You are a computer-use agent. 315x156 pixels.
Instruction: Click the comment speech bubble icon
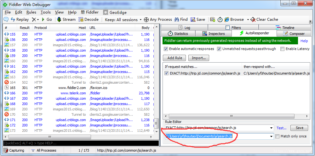(x=6, y=19)
